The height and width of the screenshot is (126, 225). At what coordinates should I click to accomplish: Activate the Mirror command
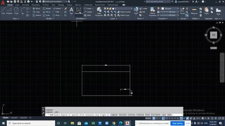[x=47, y=12]
